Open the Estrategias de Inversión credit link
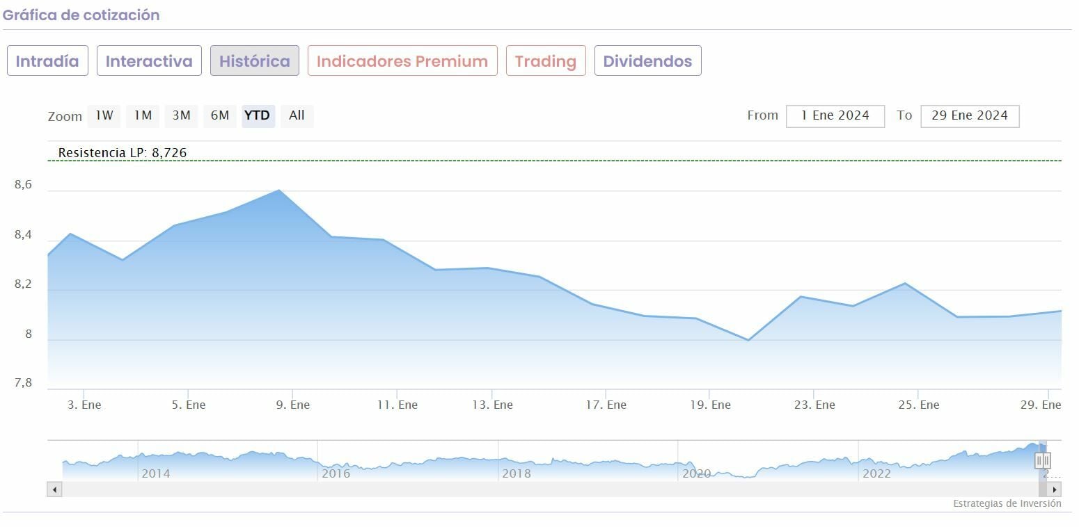 [1007, 503]
